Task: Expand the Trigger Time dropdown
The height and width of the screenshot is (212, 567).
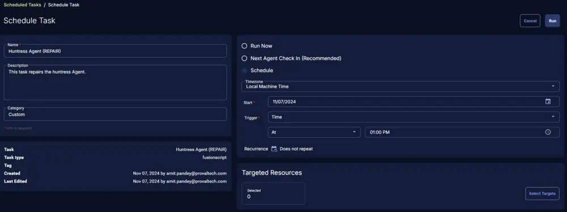Action: point(414,117)
